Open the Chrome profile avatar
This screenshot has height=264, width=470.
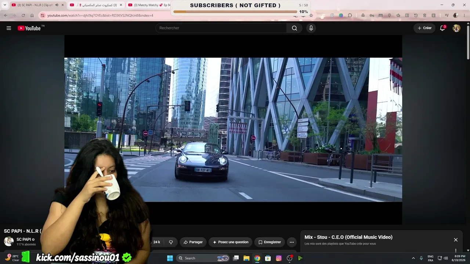456,15
